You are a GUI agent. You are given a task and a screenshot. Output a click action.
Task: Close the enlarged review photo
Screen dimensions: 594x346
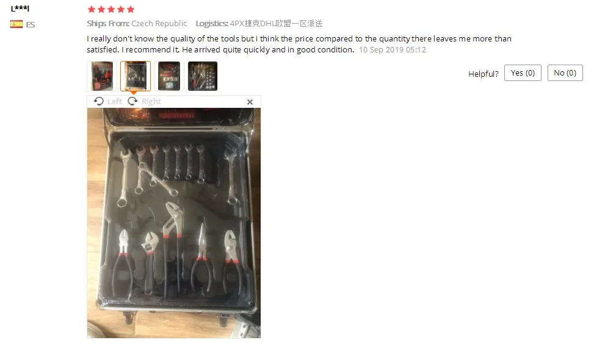(x=250, y=102)
